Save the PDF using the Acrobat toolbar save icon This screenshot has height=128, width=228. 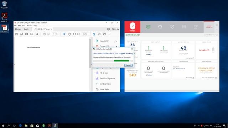coord(16,34)
